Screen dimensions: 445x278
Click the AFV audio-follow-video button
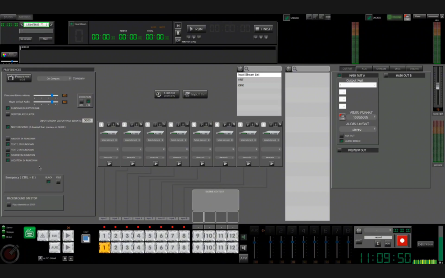[243, 258]
